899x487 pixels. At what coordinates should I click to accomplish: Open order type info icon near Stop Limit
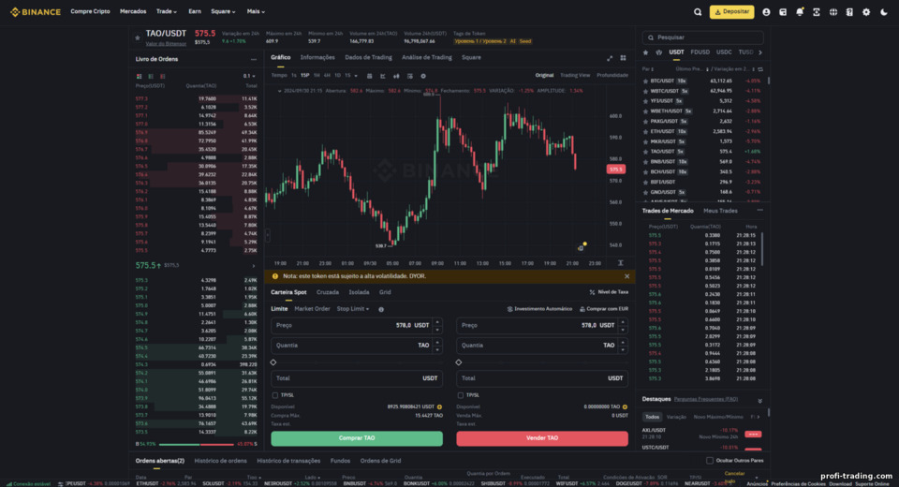381,309
